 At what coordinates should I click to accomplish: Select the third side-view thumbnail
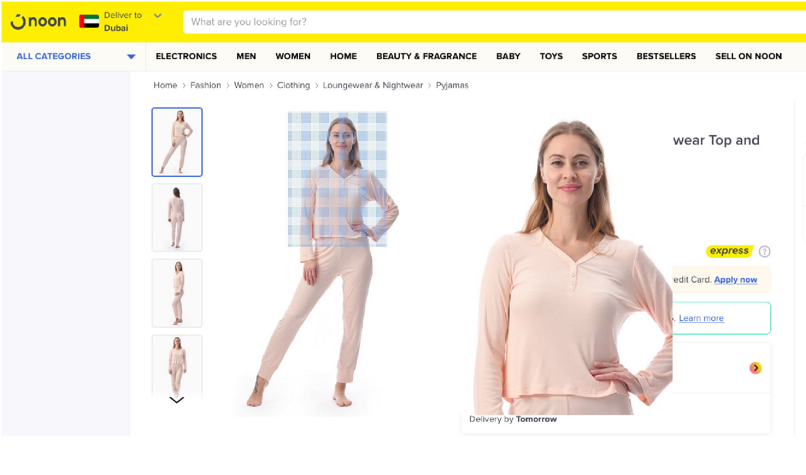(177, 293)
